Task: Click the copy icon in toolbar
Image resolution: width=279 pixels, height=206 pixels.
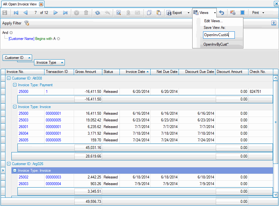Action: tap(149, 13)
